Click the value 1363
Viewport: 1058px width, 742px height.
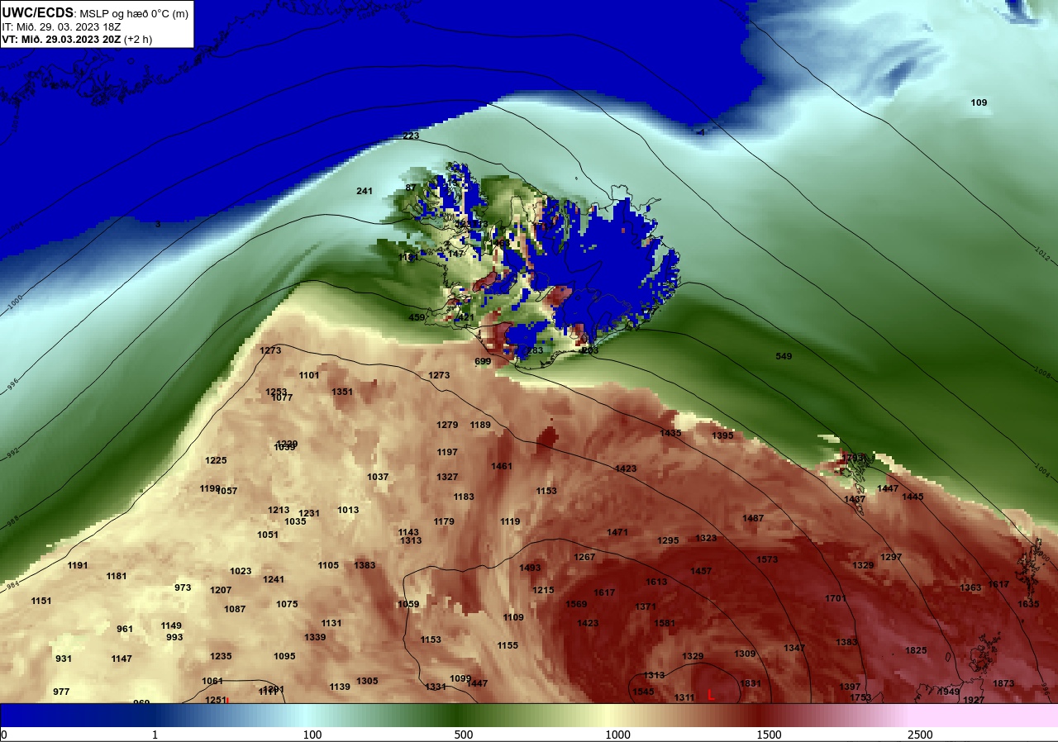pyautogui.click(x=970, y=587)
